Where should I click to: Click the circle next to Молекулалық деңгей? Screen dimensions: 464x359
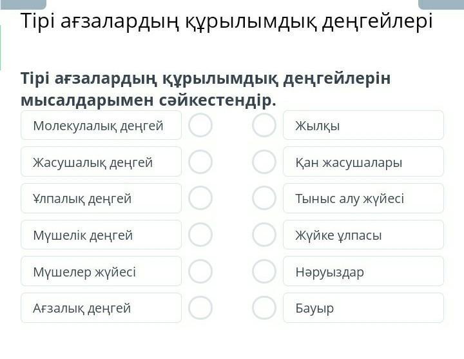[x=200, y=125]
